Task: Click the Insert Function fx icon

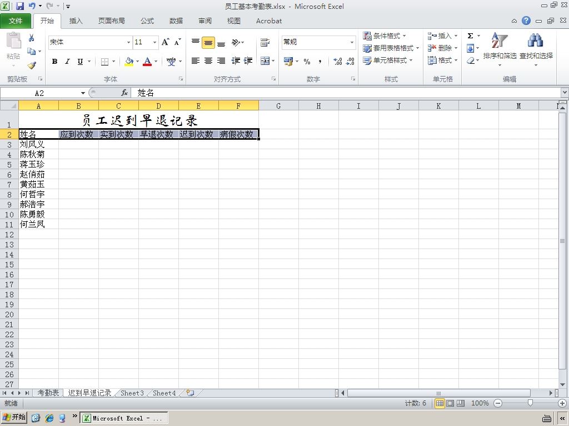Action: click(124, 93)
